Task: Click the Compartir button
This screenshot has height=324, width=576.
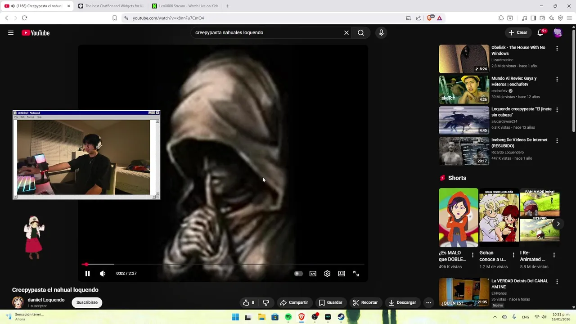Action: [x=294, y=302]
